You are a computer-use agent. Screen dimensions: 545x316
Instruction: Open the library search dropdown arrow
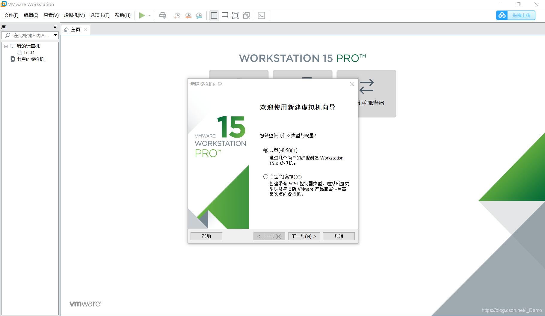(x=55, y=35)
